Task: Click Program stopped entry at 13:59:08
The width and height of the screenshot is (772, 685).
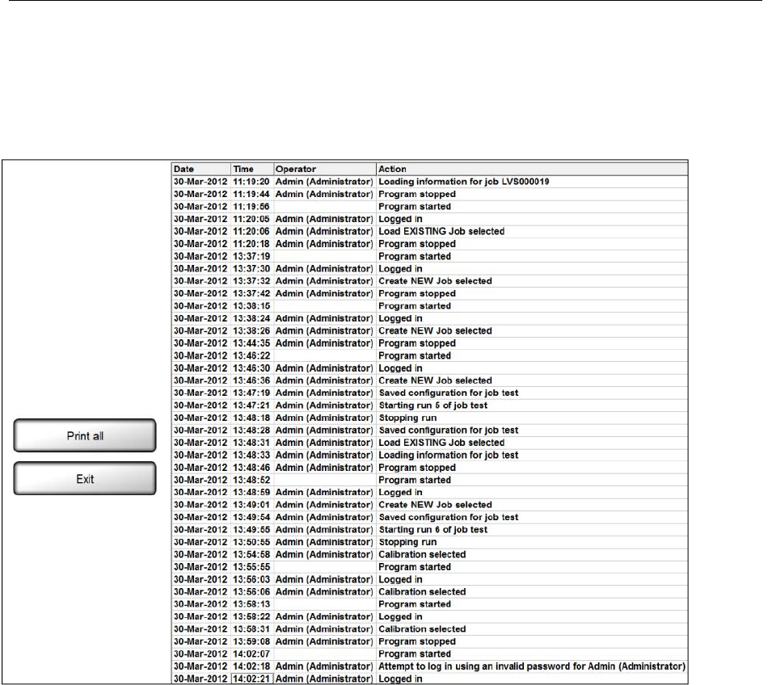Action: point(417,641)
